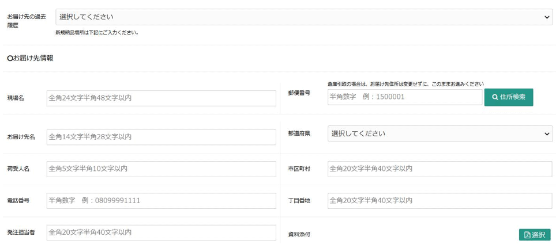Focus the 現場名 input field

161,98
